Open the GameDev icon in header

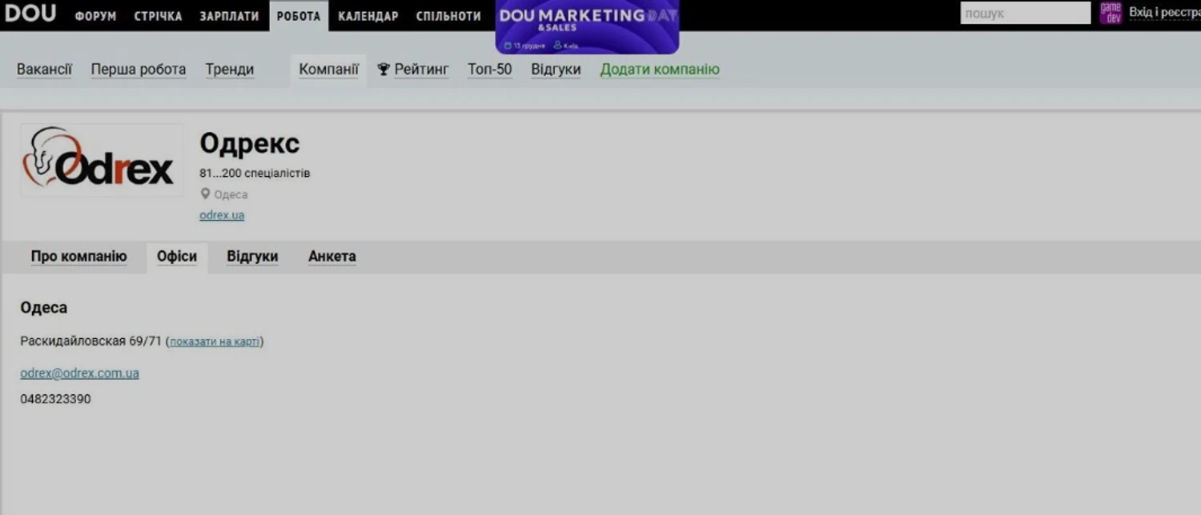[1110, 13]
